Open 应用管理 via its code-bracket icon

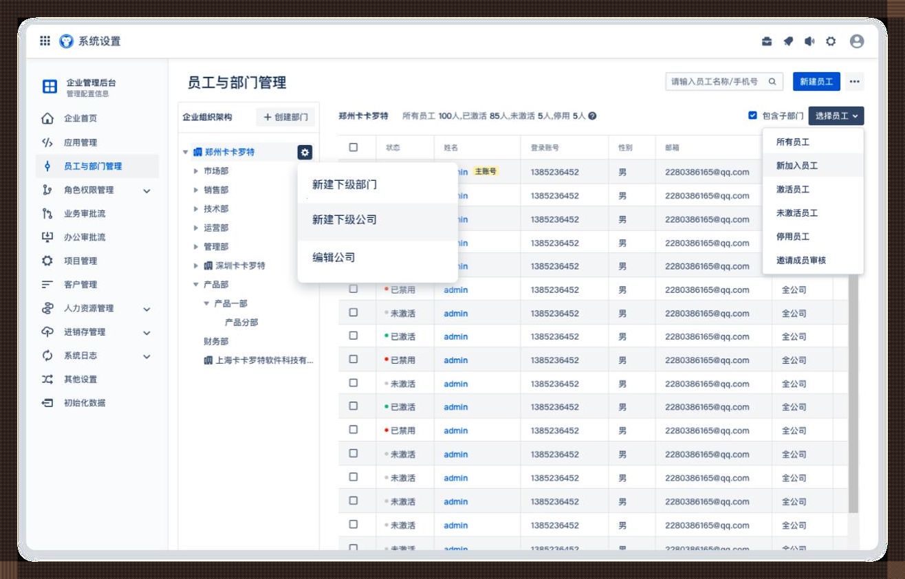[x=47, y=142]
